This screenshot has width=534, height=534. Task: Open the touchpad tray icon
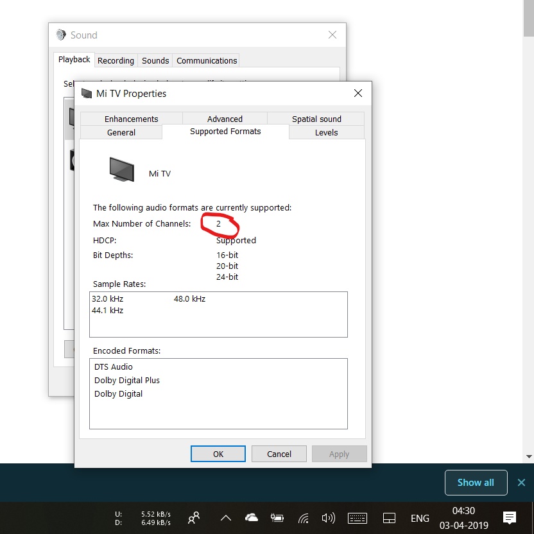tap(389, 518)
